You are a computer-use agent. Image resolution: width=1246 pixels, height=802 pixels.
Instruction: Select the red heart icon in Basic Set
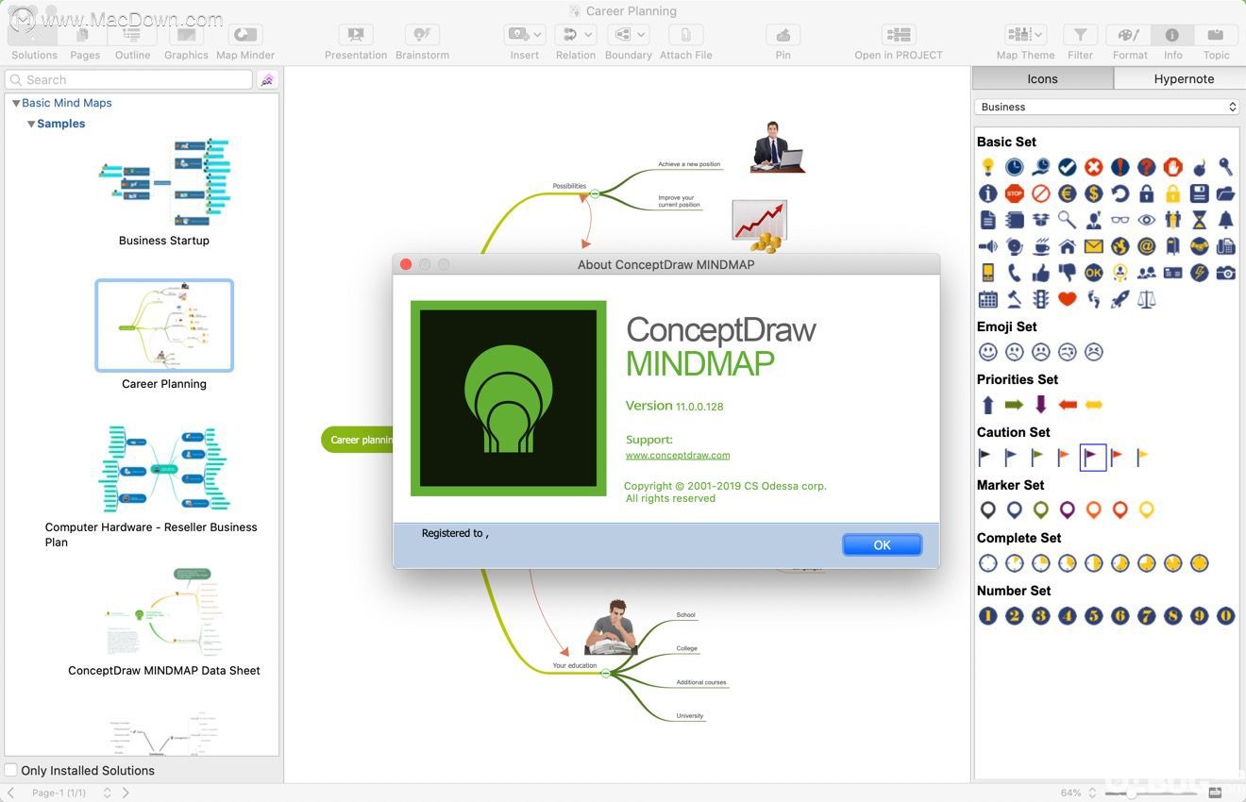click(1068, 299)
